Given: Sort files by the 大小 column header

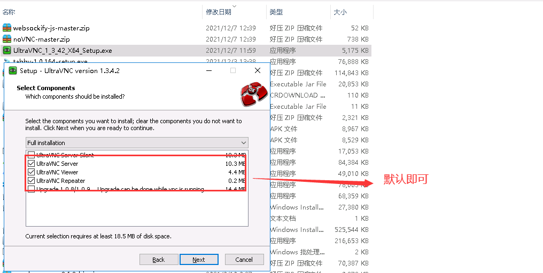Looking at the screenshot, I should (x=340, y=12).
